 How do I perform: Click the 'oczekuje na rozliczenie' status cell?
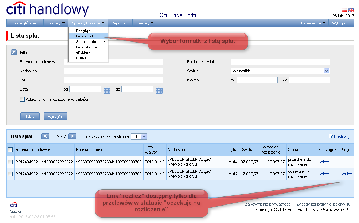pos(302,174)
